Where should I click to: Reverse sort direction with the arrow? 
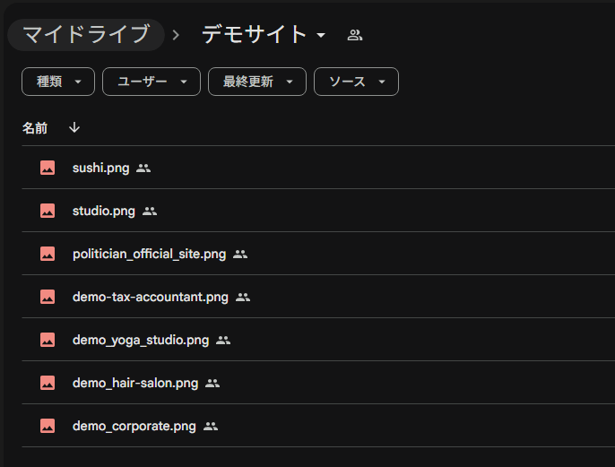point(74,128)
